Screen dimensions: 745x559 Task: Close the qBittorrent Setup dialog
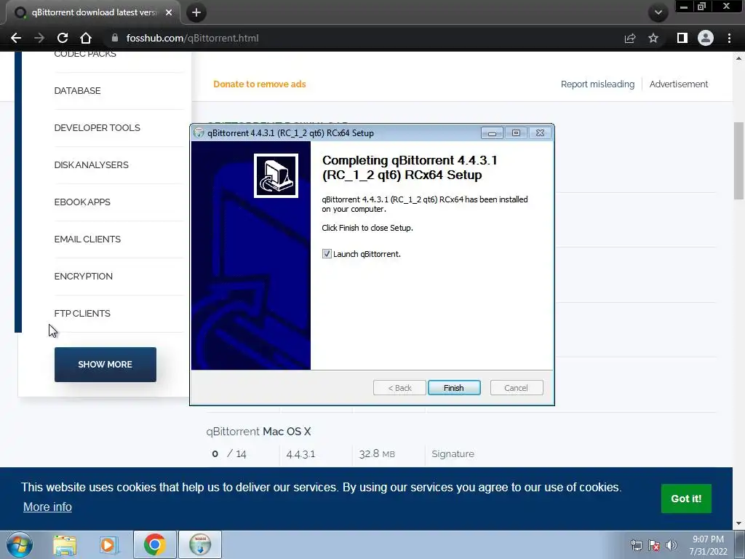[541, 133]
